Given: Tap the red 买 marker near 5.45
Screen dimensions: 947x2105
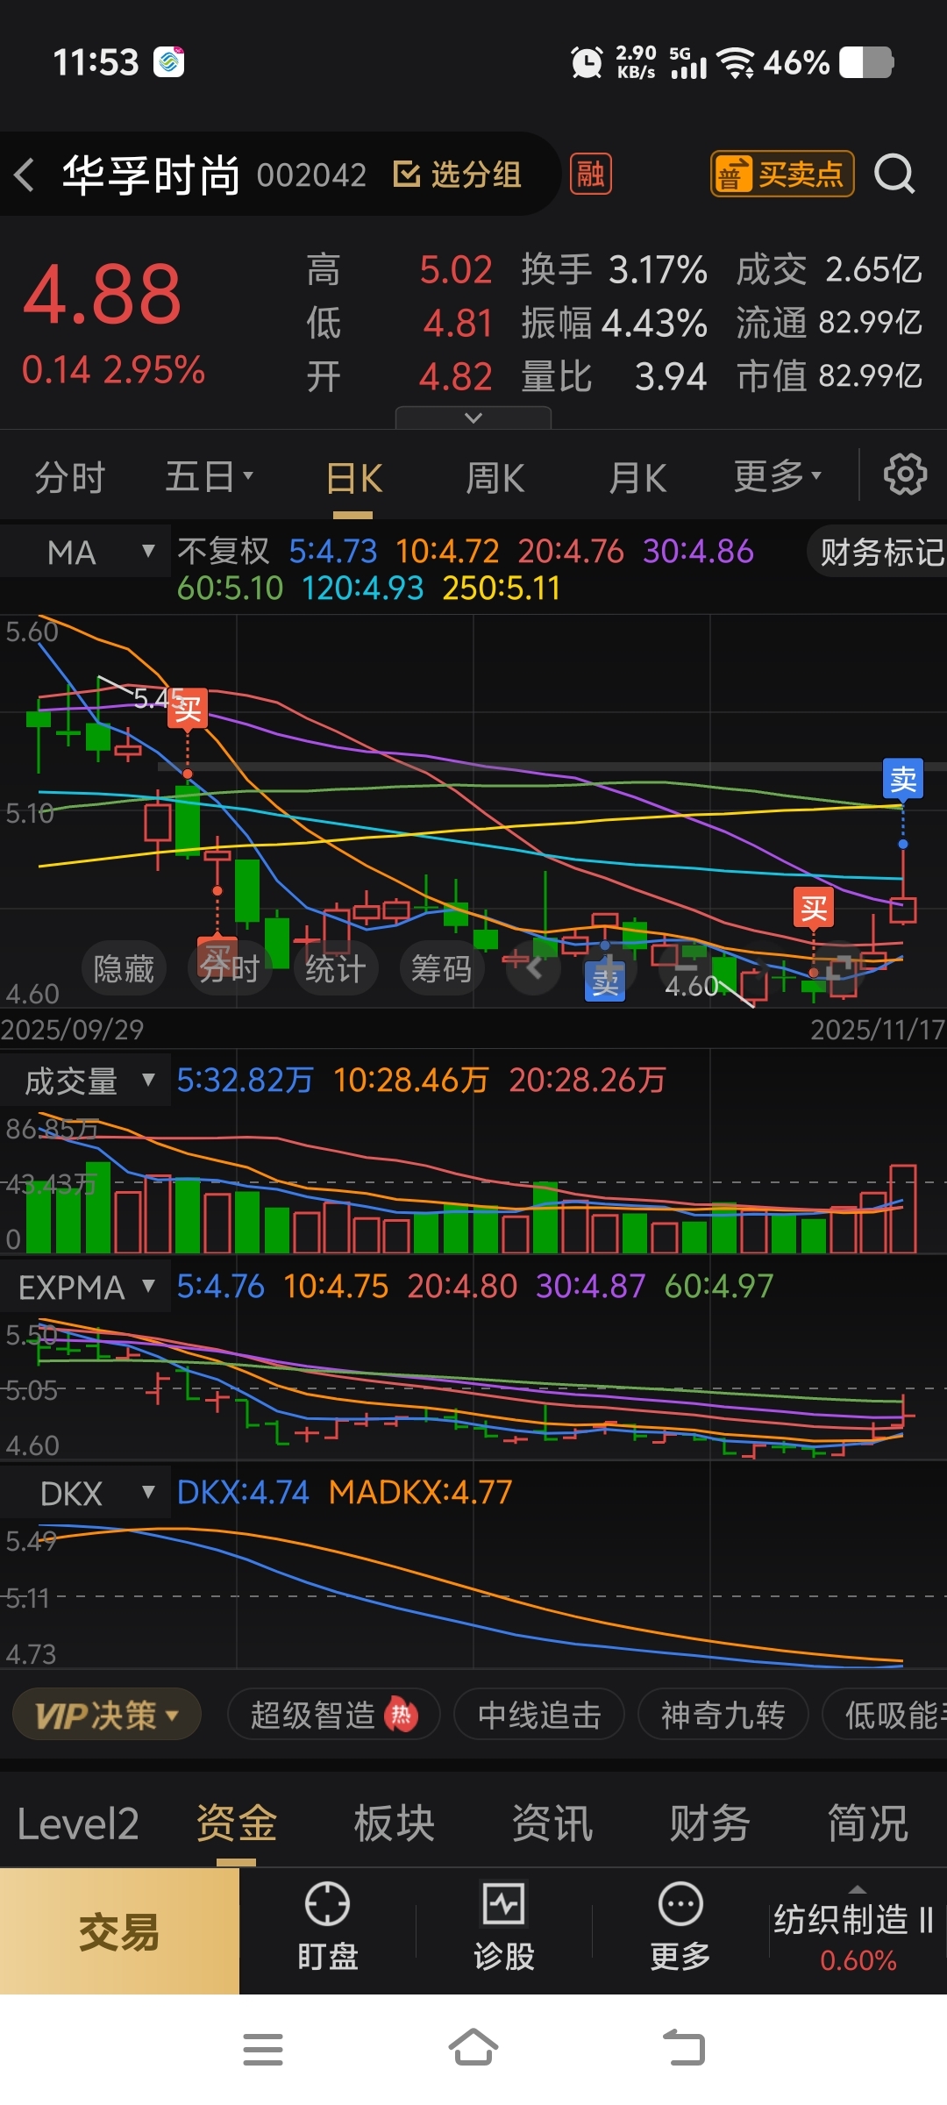Looking at the screenshot, I should click(188, 708).
